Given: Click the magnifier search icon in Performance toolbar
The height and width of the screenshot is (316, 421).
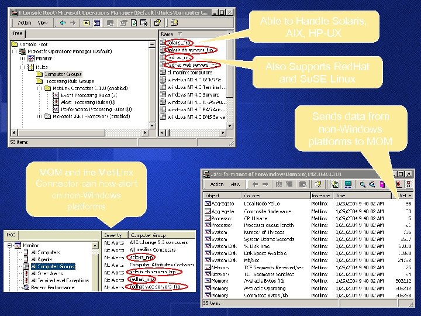Looking at the screenshot, I should (362, 184).
